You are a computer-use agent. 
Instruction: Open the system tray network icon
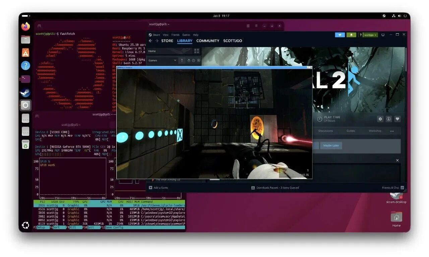[394, 16]
